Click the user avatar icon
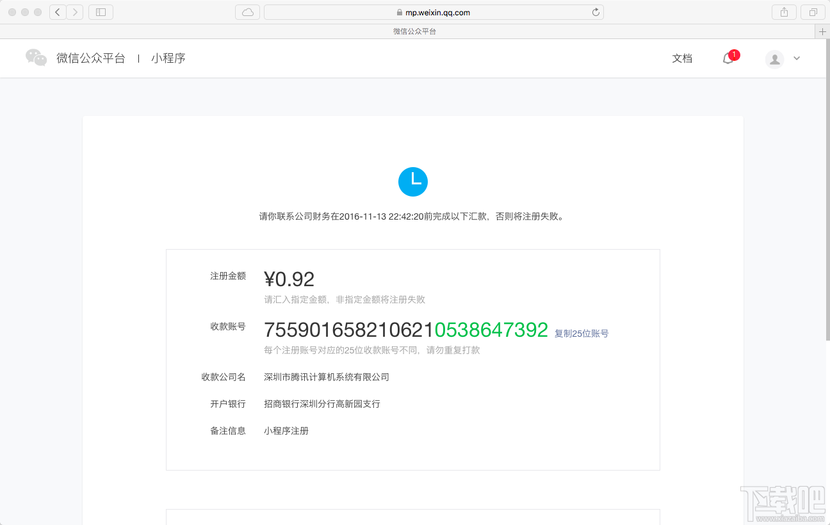The width and height of the screenshot is (830, 525). point(774,58)
